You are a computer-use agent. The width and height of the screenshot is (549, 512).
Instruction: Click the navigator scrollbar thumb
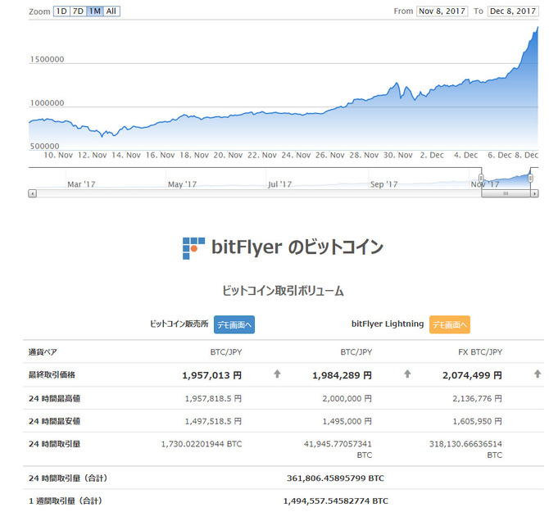(x=506, y=193)
